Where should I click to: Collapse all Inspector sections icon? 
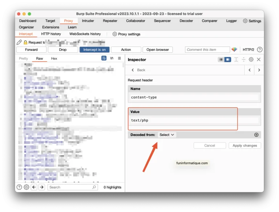point(244,60)
